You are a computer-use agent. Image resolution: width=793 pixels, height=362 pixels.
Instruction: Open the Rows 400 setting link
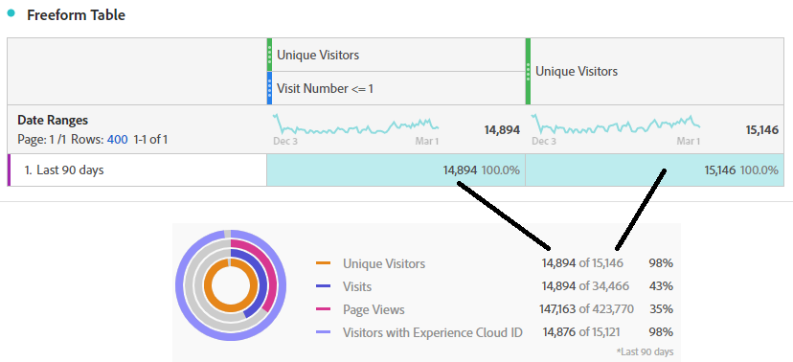(118, 139)
